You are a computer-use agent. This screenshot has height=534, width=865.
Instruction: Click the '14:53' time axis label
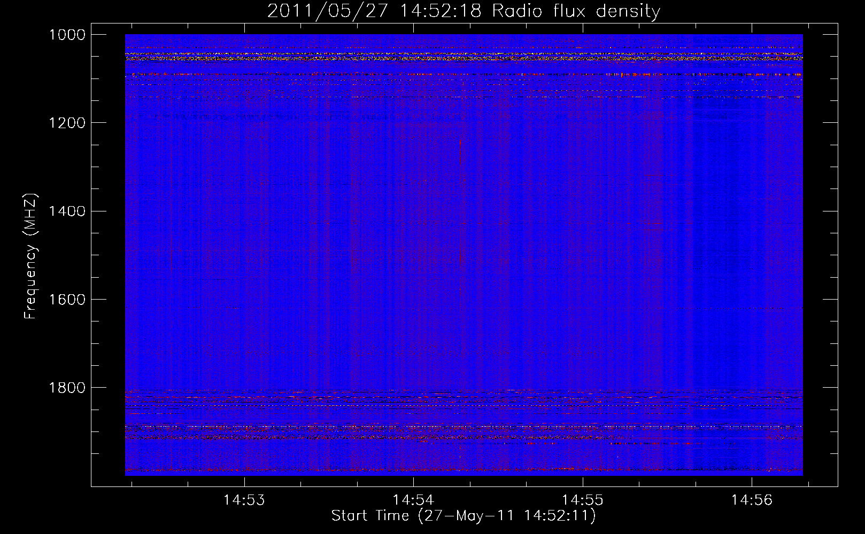(x=244, y=500)
